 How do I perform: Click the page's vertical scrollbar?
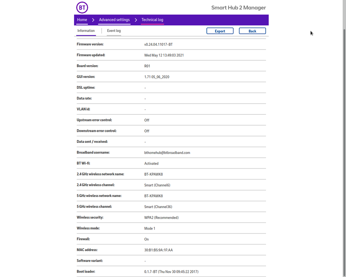(x=344, y=139)
